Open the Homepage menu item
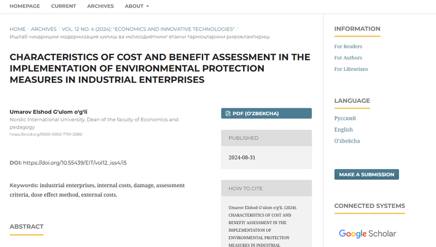The width and height of the screenshot is (436, 247). tap(25, 6)
